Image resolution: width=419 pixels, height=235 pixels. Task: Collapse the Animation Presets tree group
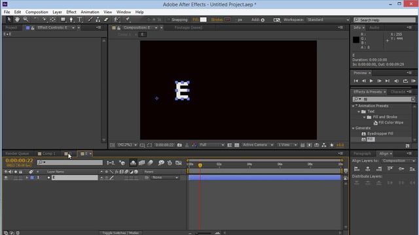coord(354,106)
